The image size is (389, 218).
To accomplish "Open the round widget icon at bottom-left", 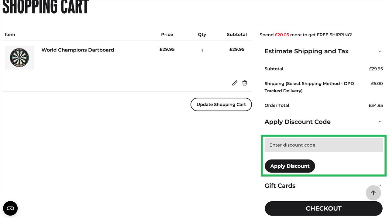I will [x=10, y=208].
